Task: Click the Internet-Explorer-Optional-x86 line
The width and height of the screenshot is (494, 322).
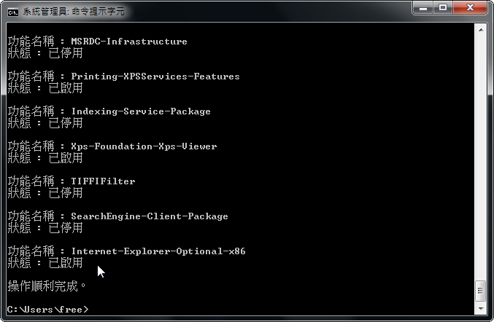Action: [x=158, y=251]
